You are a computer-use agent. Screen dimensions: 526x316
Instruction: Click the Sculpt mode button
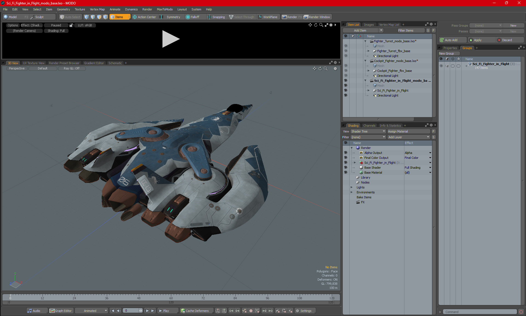(43, 17)
